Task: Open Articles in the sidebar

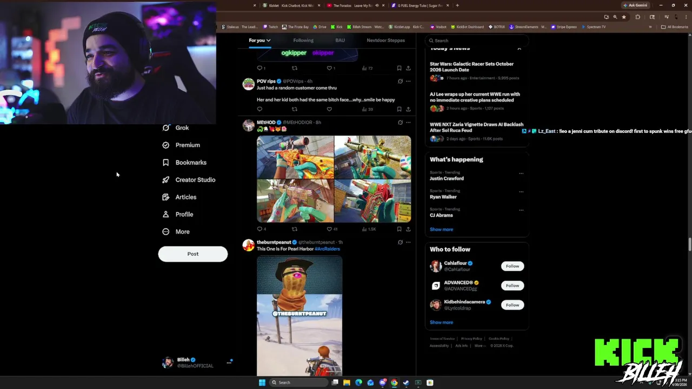Action: coord(179,197)
